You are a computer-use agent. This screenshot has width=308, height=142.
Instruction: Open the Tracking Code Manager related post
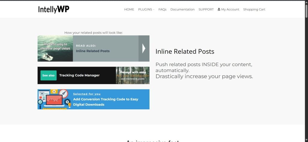click(79, 75)
